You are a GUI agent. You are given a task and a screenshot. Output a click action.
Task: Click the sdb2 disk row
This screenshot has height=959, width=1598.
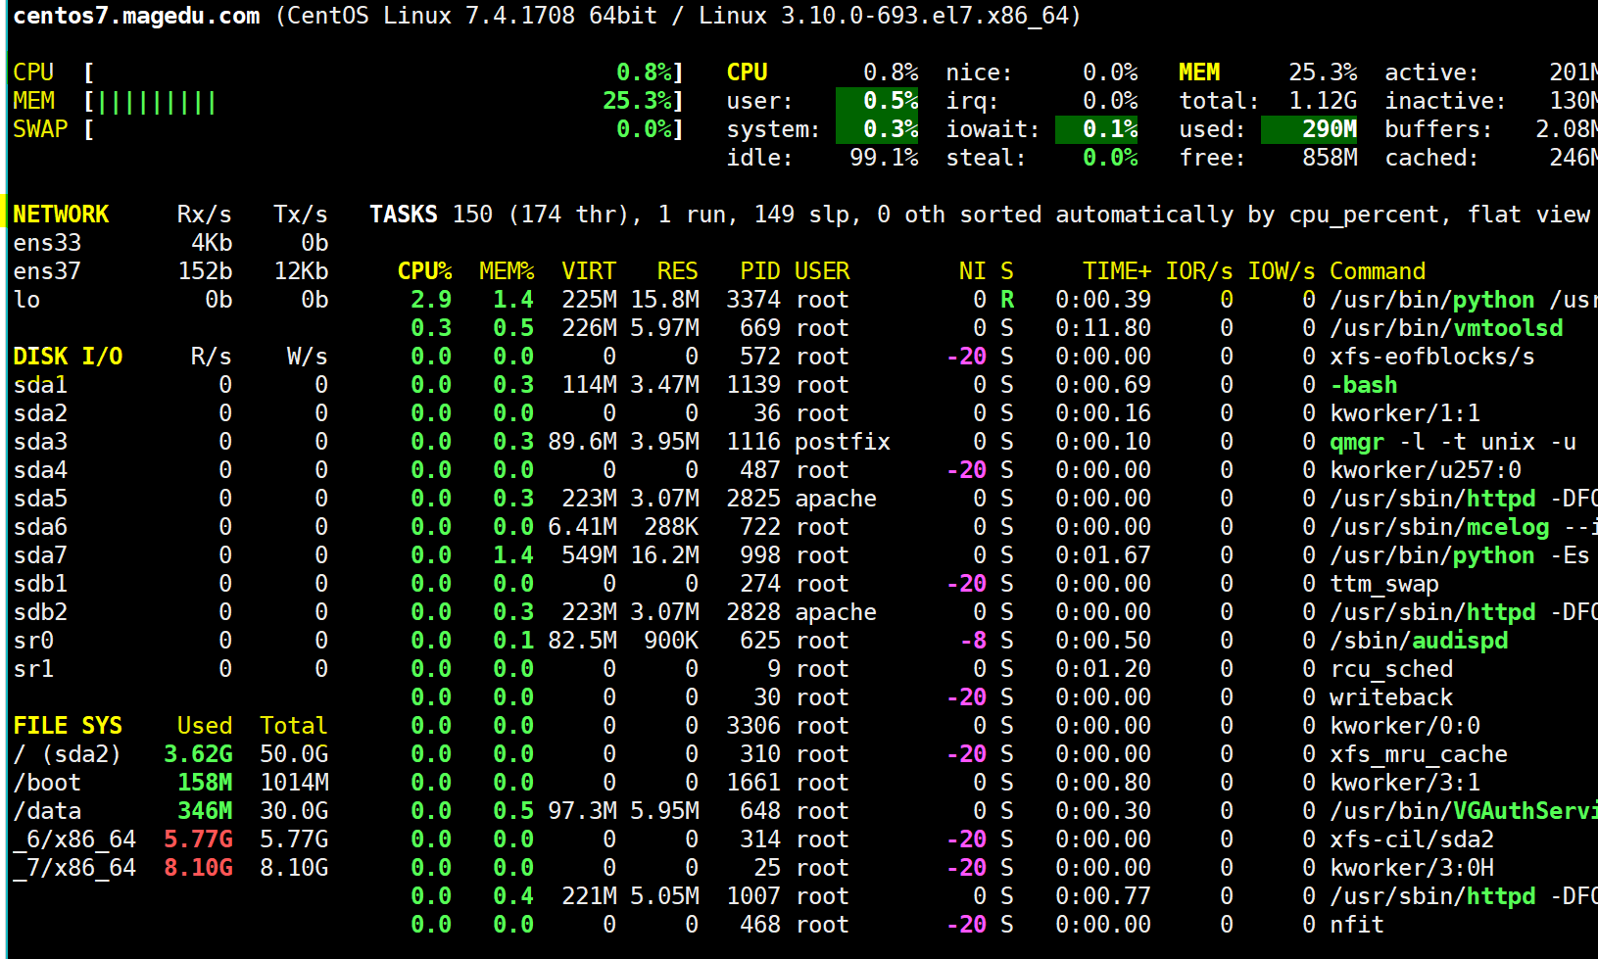pos(170,612)
